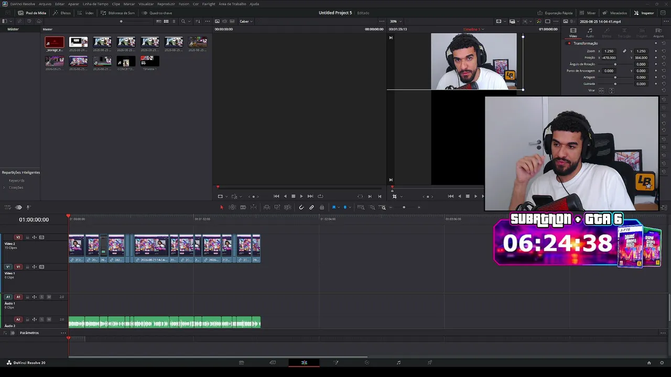Open the Fairlight music note page

[x=398, y=362]
